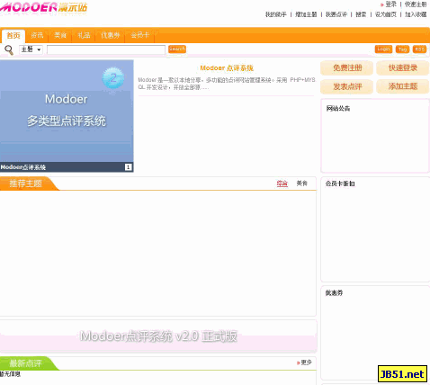Click the magnifying glass search icon
This screenshot has height=385, width=430.
point(9,49)
